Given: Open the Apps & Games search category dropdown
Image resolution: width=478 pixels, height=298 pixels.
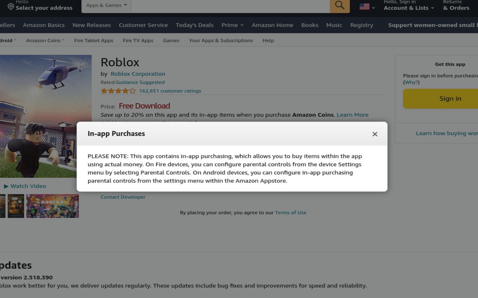Looking at the screenshot, I should (x=106, y=6).
